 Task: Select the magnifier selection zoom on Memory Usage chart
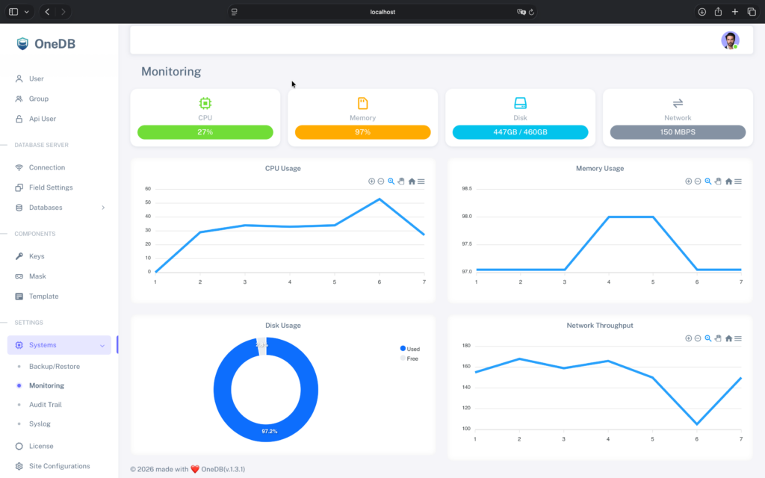[x=708, y=181]
